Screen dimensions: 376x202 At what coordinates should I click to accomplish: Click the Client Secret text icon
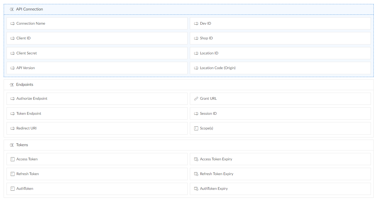click(x=12, y=53)
